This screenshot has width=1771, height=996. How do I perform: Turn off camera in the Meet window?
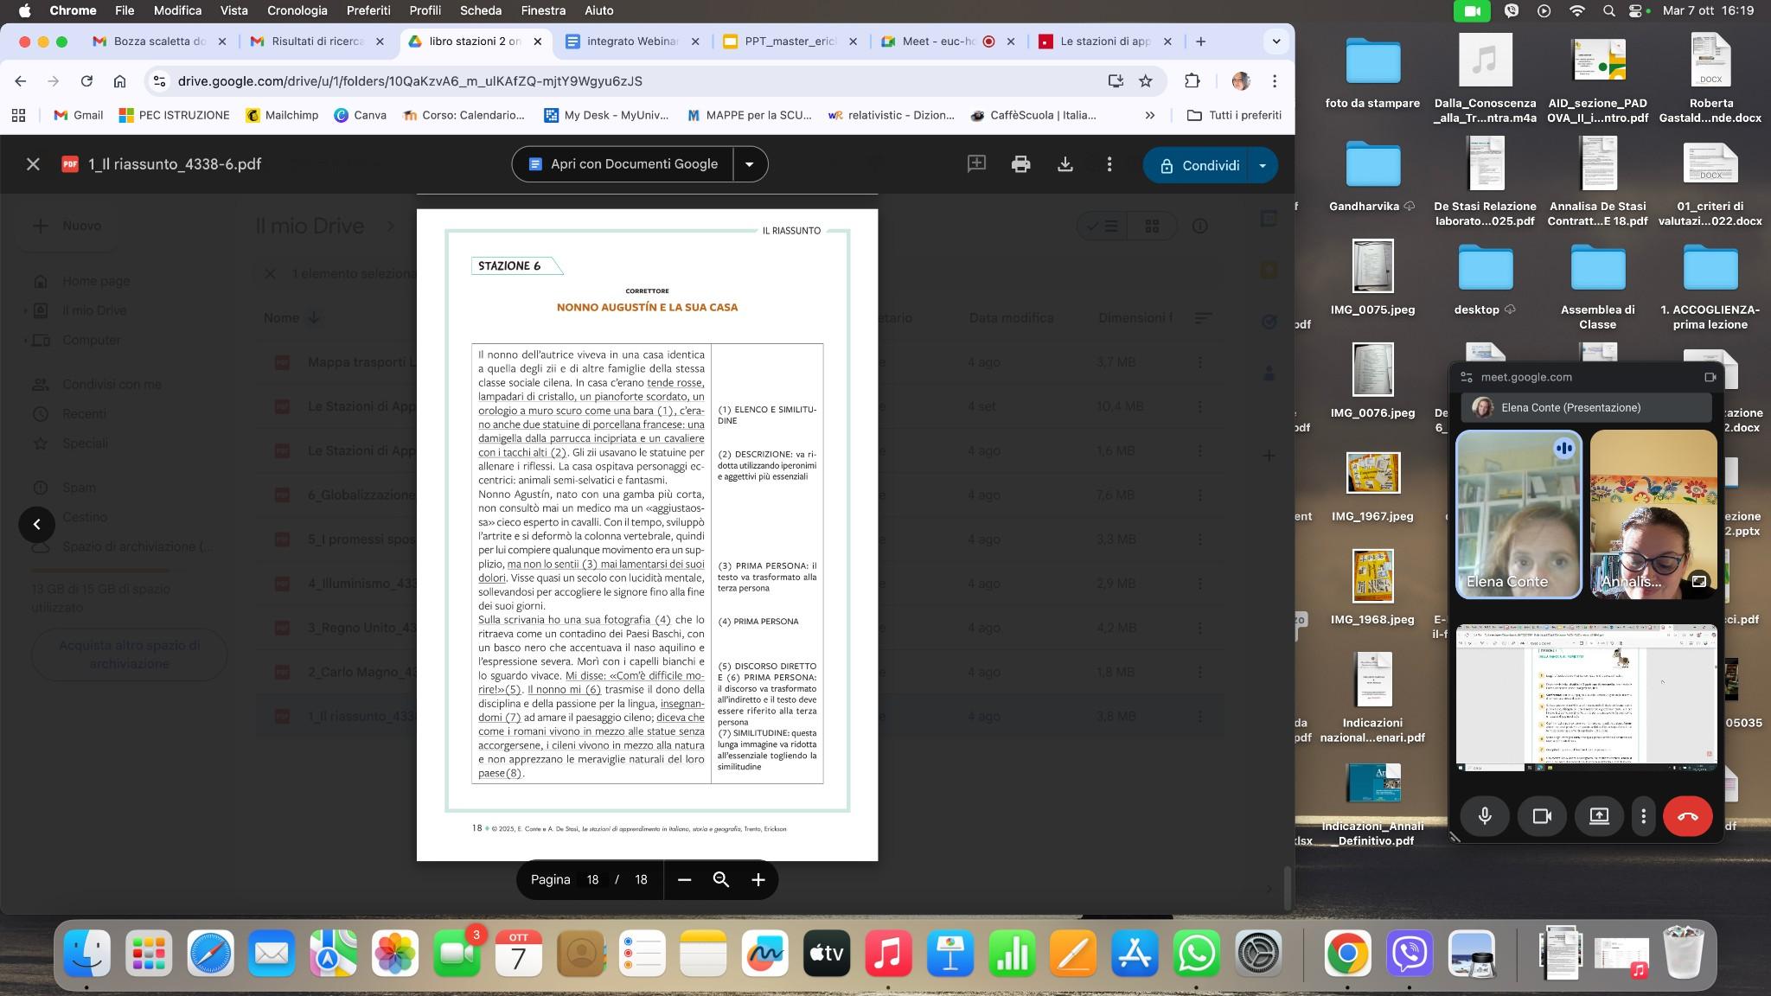1542,816
